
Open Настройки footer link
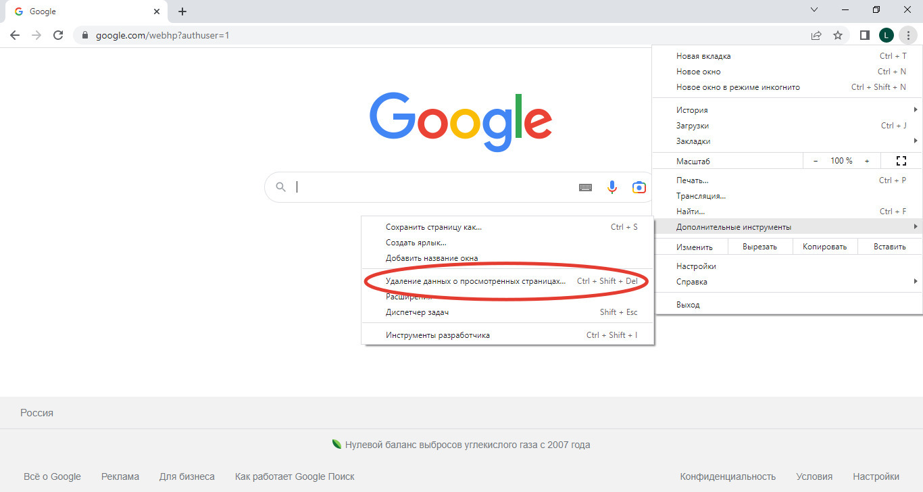click(x=876, y=476)
